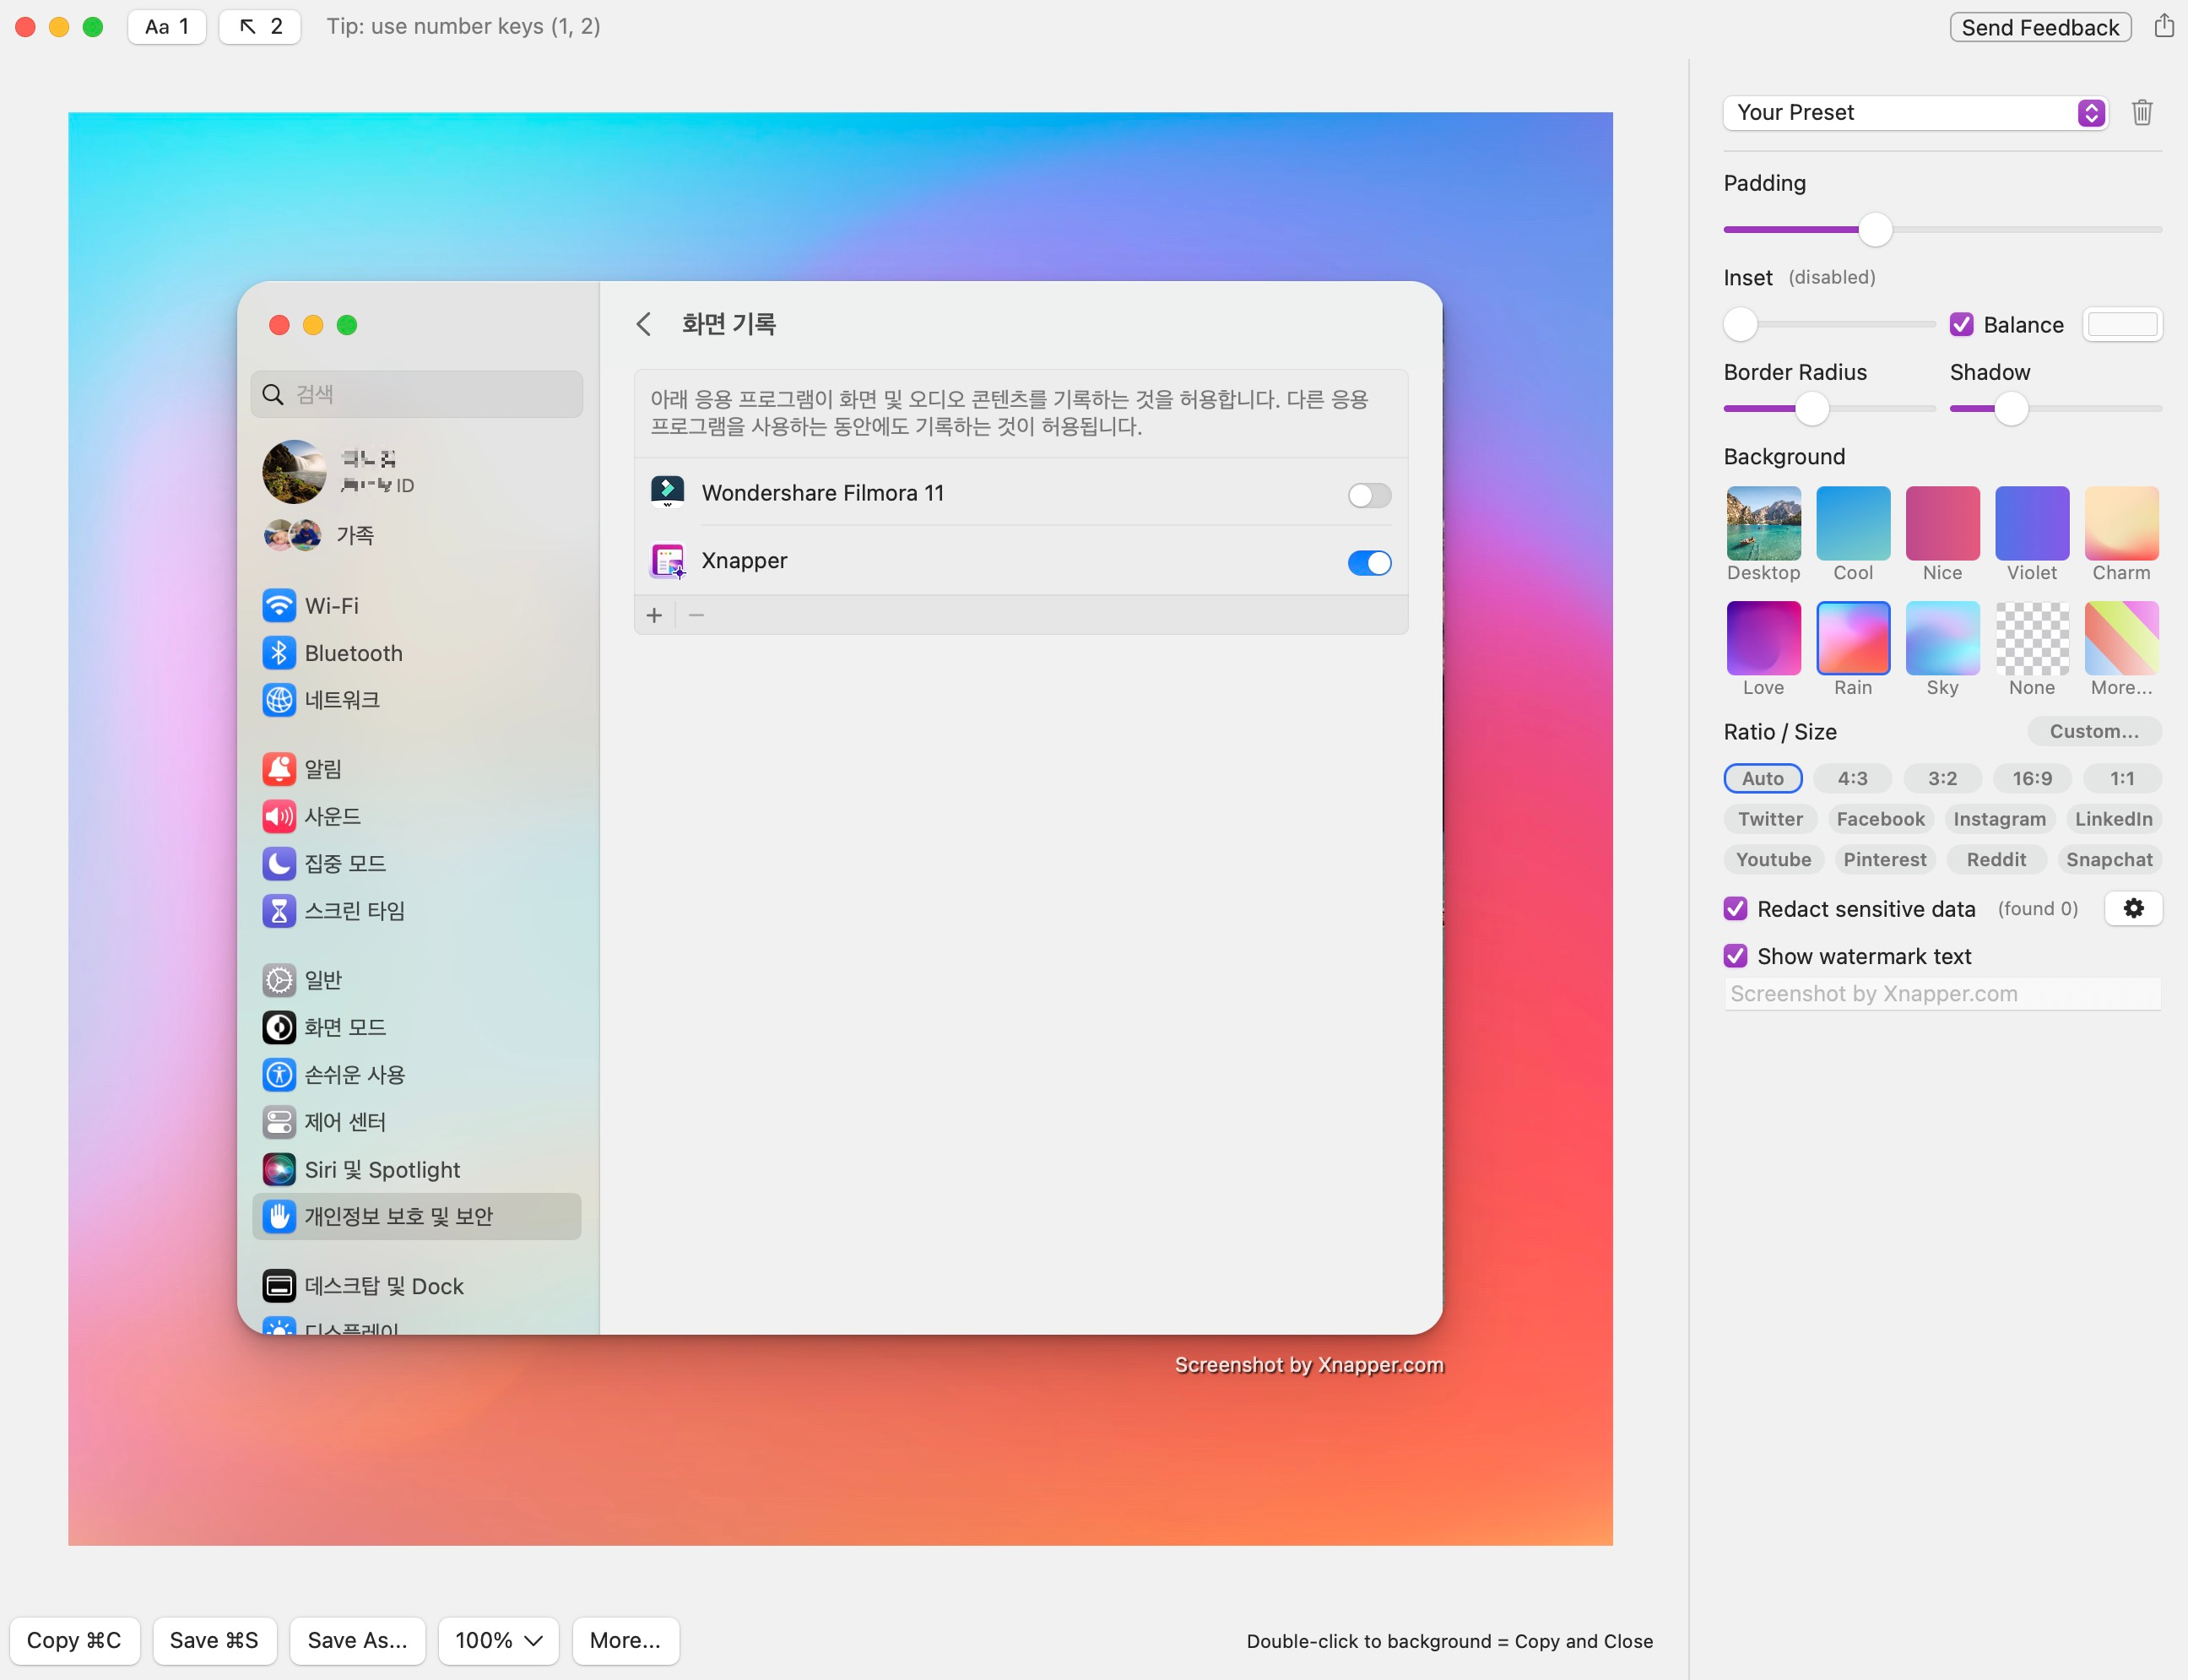Open the Your Preset dropdown
2188x1680 pixels.
point(1915,112)
